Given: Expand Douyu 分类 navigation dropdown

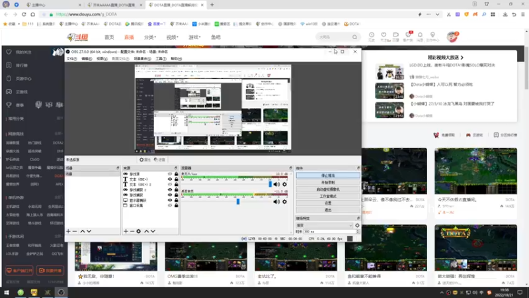Looking at the screenshot, I should (x=150, y=37).
